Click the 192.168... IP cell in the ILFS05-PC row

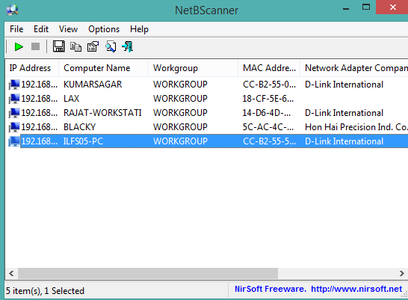point(40,141)
